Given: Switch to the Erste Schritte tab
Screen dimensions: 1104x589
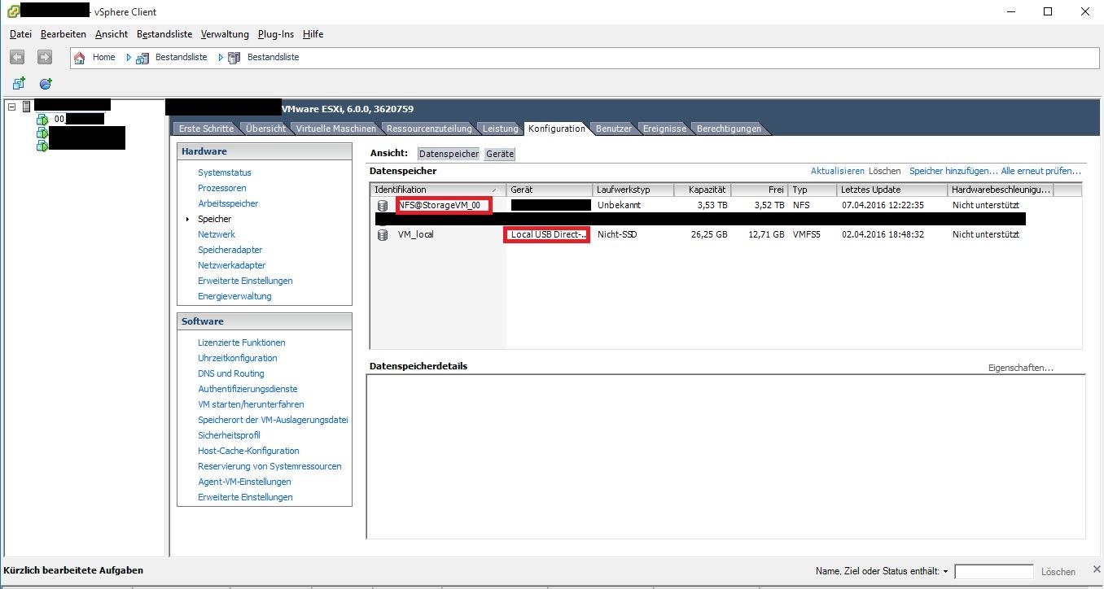Looking at the screenshot, I should [x=206, y=129].
